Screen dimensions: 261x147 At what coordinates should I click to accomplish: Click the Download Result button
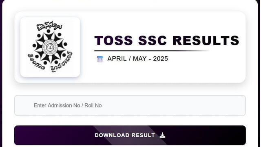[x=130, y=135]
